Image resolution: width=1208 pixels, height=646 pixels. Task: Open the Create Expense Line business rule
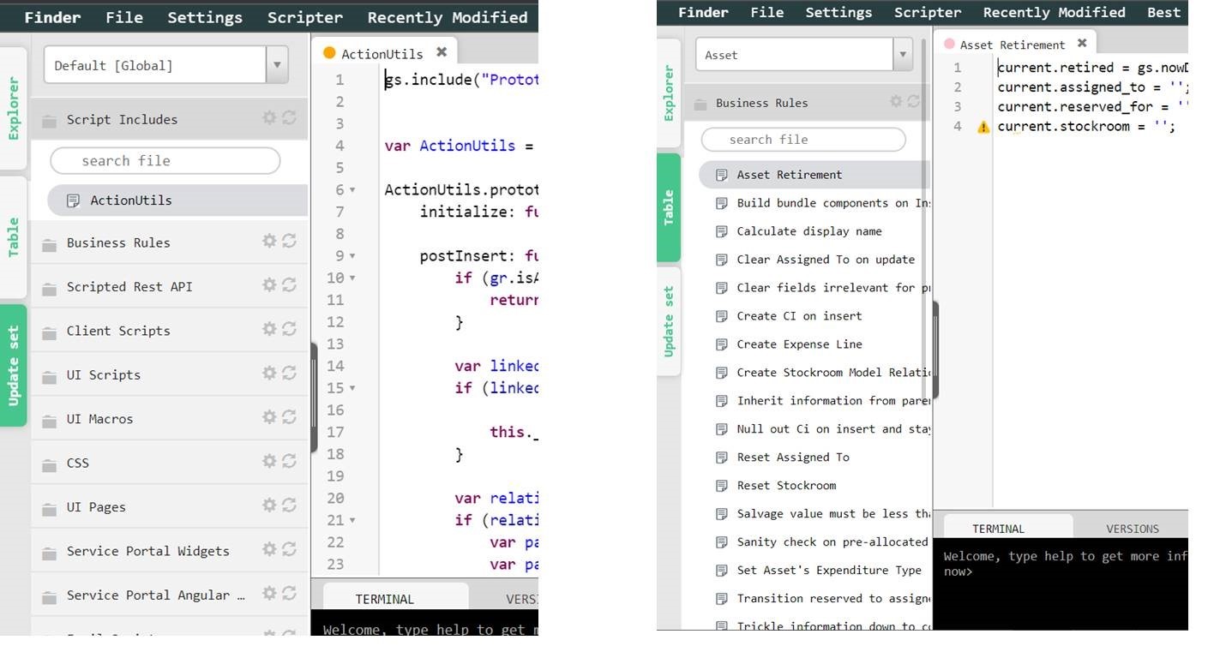click(799, 344)
